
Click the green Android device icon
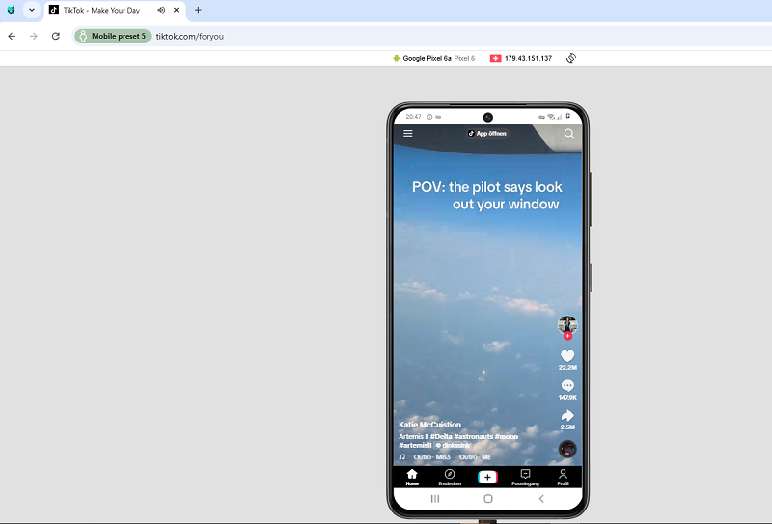point(396,58)
